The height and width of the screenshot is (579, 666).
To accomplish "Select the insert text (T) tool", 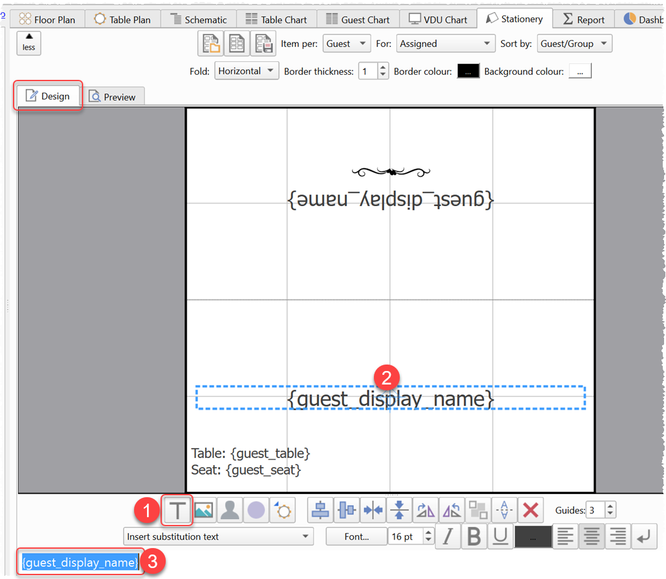I will click(x=177, y=511).
